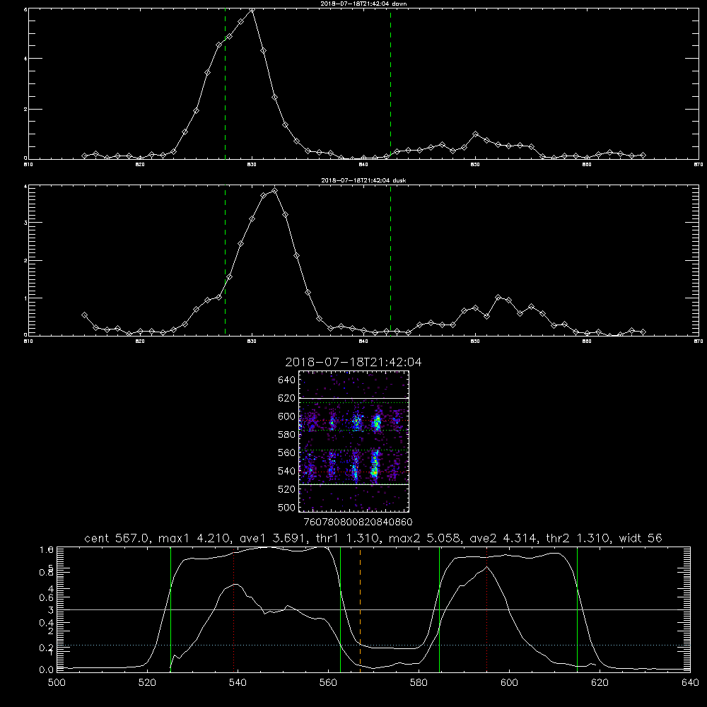Image resolution: width=707 pixels, height=707 pixels.
Task: Click x-axis label '560' of bottom plot
Action: pyautogui.click(x=328, y=683)
